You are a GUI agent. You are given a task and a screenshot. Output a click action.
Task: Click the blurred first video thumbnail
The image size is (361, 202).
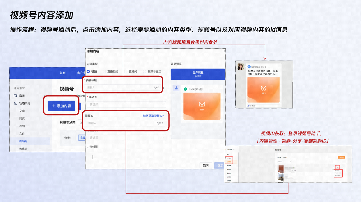[281, 169]
